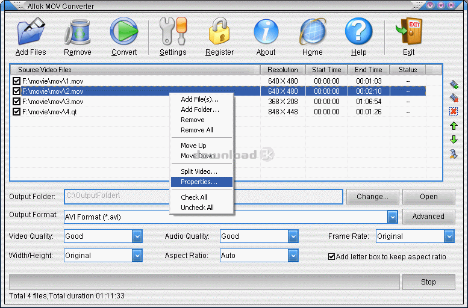
Task: Disable add letter box aspect ratio option
Action: 331,256
